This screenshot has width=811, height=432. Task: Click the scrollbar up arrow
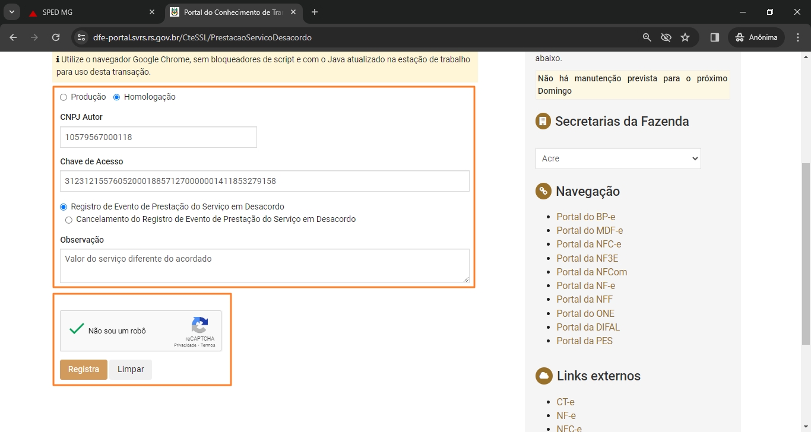pyautogui.click(x=806, y=56)
